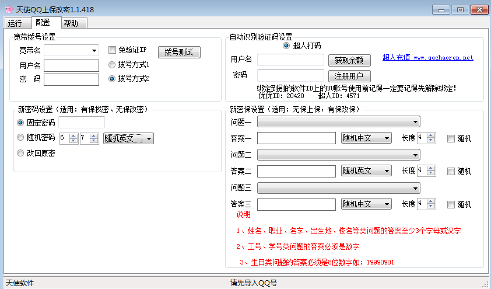
Task: Focus the 答案三 answer input box
Action: coord(296,204)
